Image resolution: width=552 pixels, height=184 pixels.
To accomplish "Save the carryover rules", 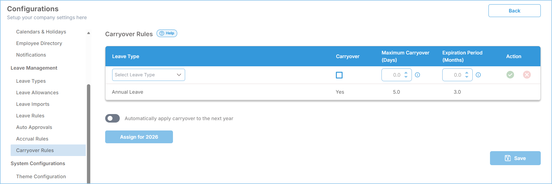I will tap(515, 158).
